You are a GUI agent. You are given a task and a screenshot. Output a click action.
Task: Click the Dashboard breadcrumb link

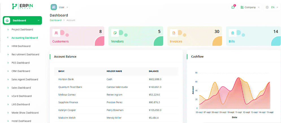[56, 20]
